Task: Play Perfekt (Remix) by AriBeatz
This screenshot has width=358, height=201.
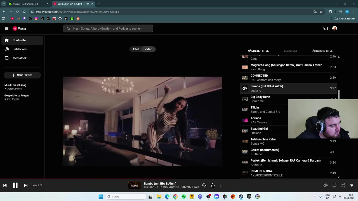Action: tap(289, 162)
